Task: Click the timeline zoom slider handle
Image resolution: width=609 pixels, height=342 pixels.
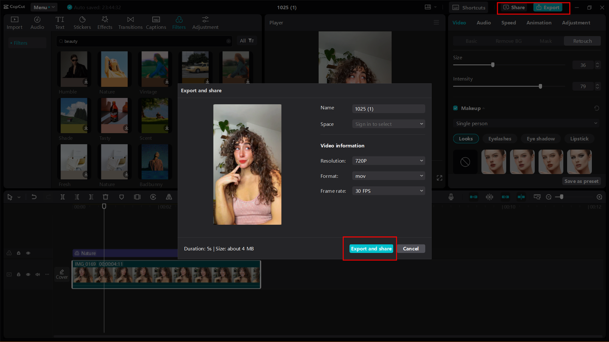Action: tap(561, 197)
